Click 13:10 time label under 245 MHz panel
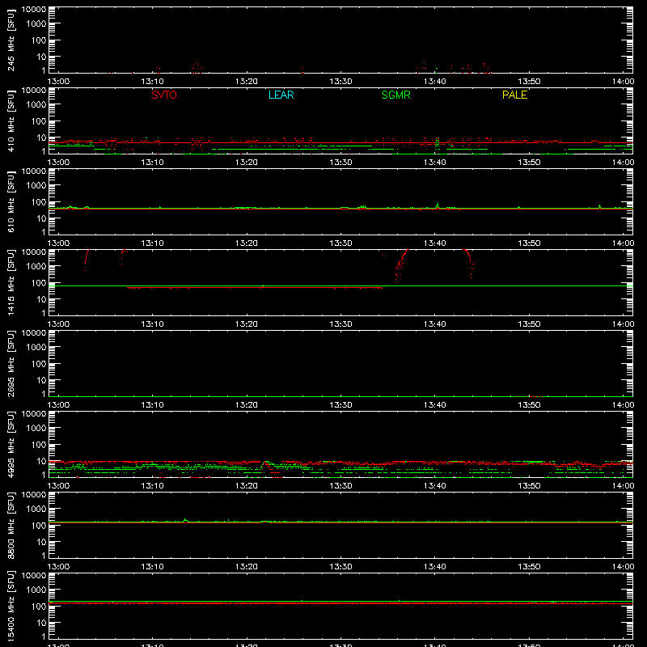The image size is (647, 647). pos(152,82)
